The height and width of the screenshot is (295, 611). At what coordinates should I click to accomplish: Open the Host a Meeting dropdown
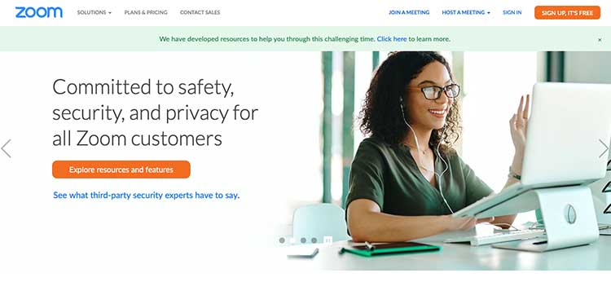tap(466, 12)
